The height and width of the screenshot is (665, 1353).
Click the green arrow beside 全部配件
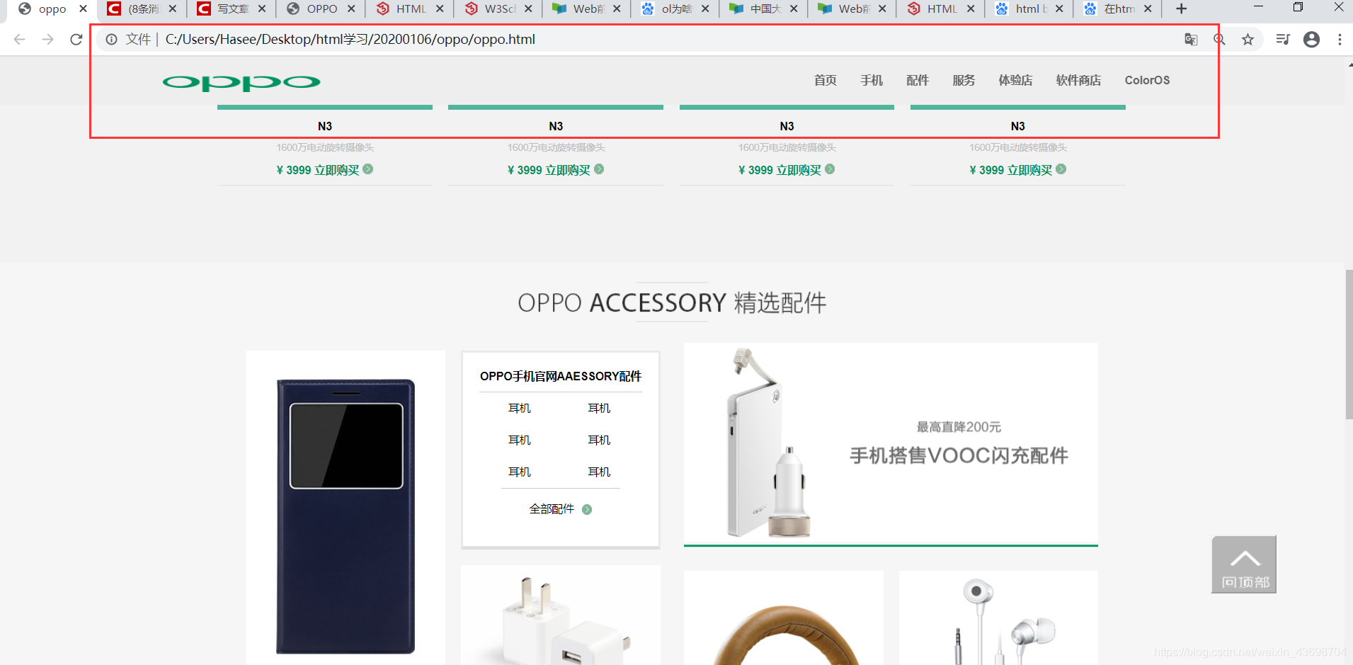click(587, 508)
